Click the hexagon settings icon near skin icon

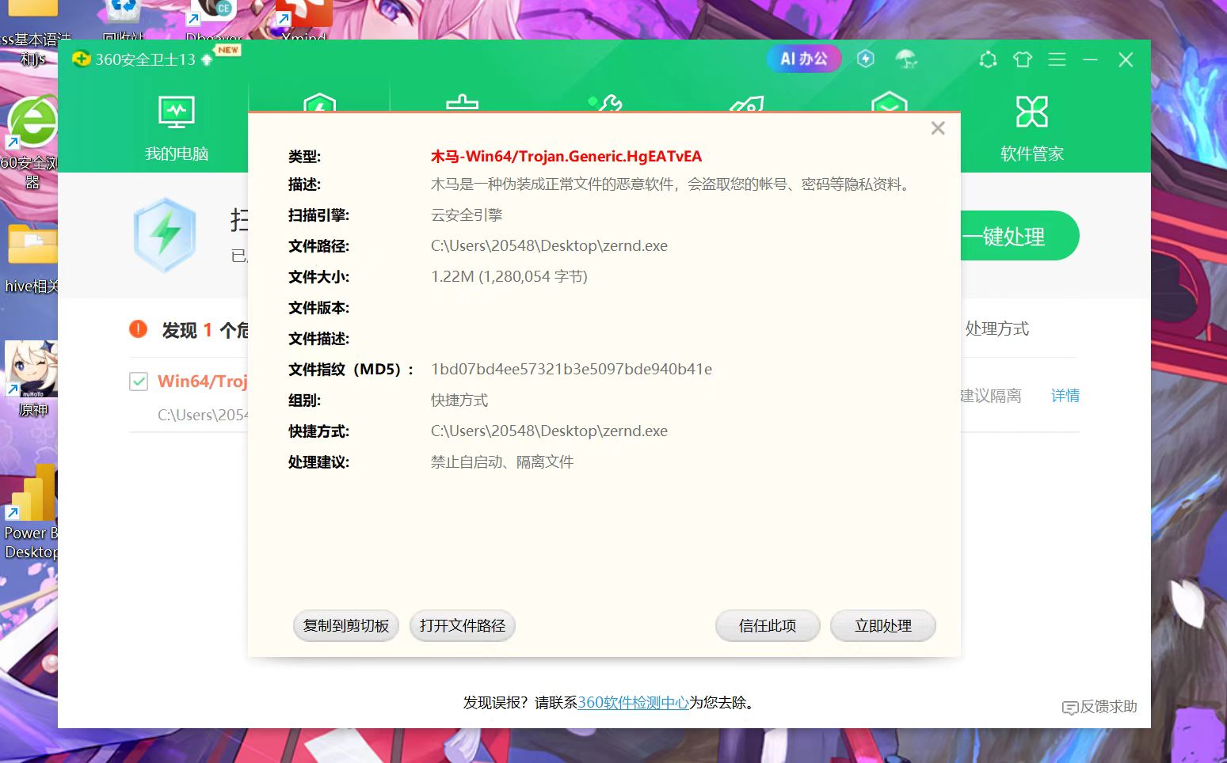[x=988, y=59]
